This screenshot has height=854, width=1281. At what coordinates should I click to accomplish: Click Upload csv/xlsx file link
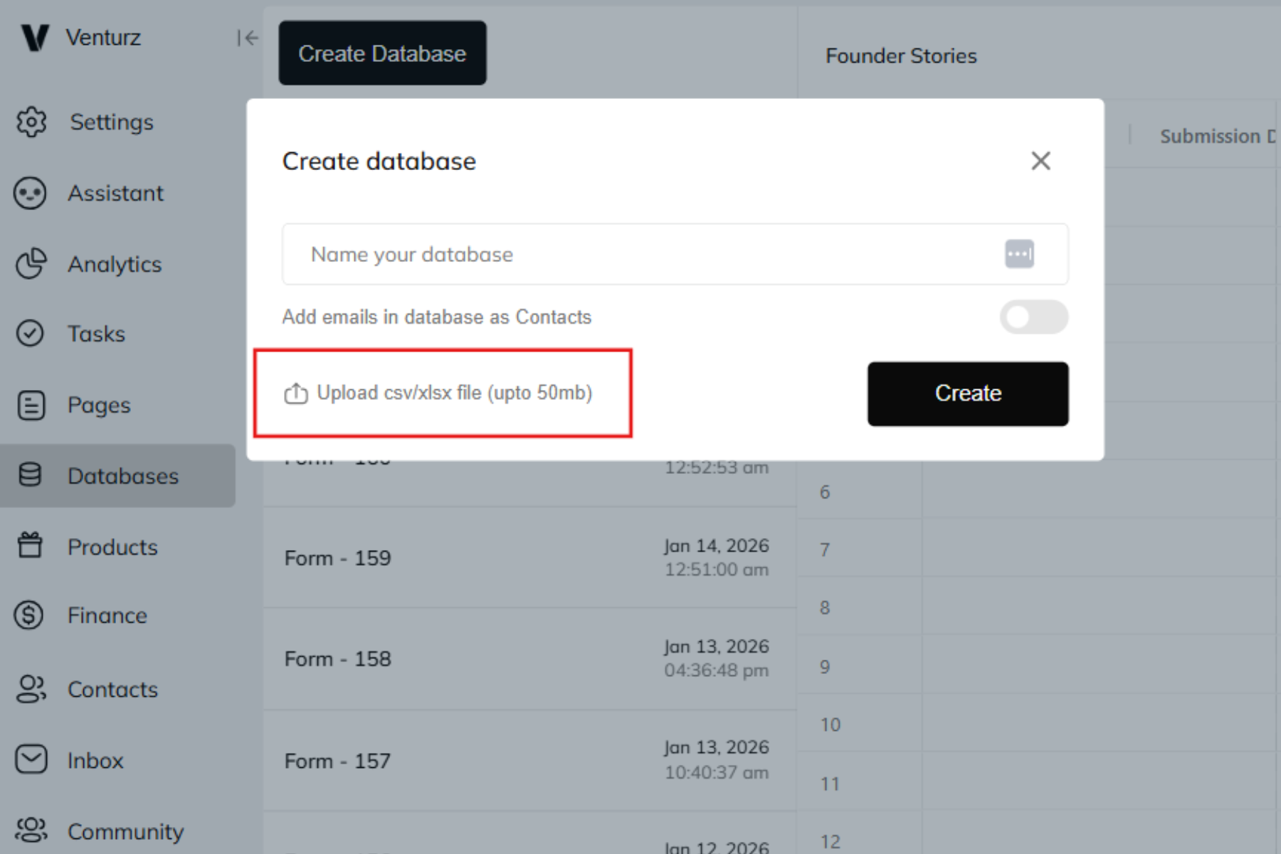pyautogui.click(x=454, y=393)
